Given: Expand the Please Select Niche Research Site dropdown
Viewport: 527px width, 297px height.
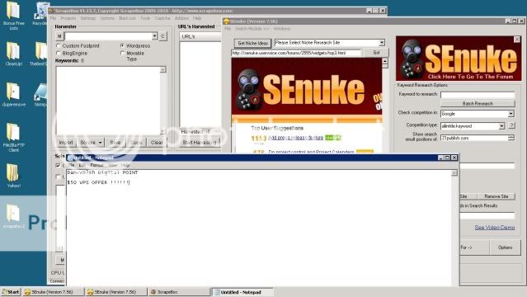Looking at the screenshot, I should point(382,43).
